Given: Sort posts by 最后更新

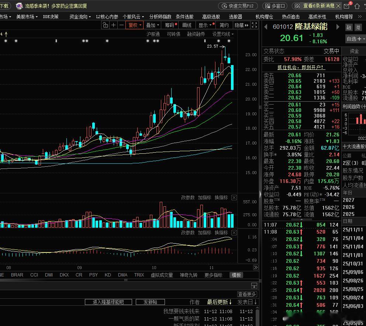Looking at the screenshot, I should (x=220, y=302).
